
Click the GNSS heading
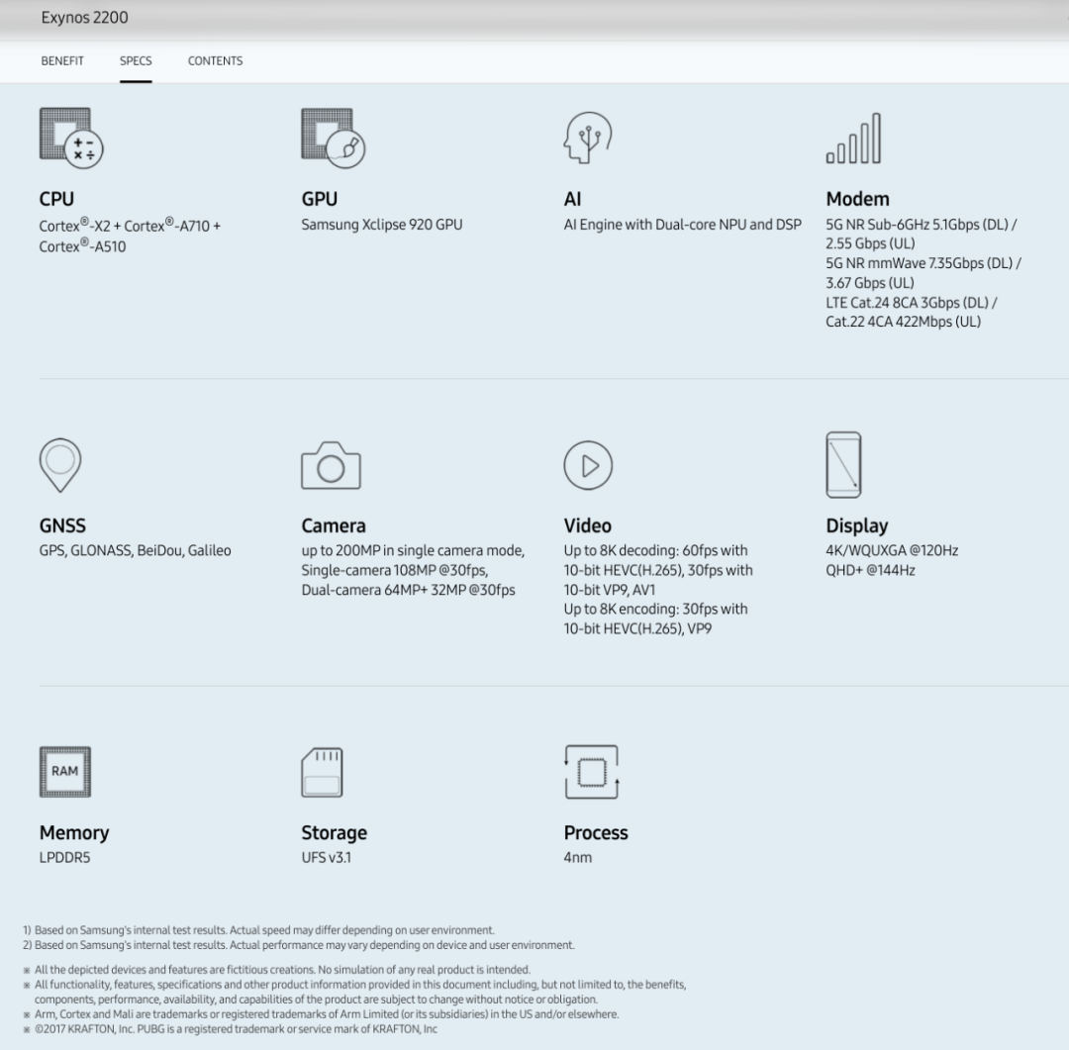[62, 525]
